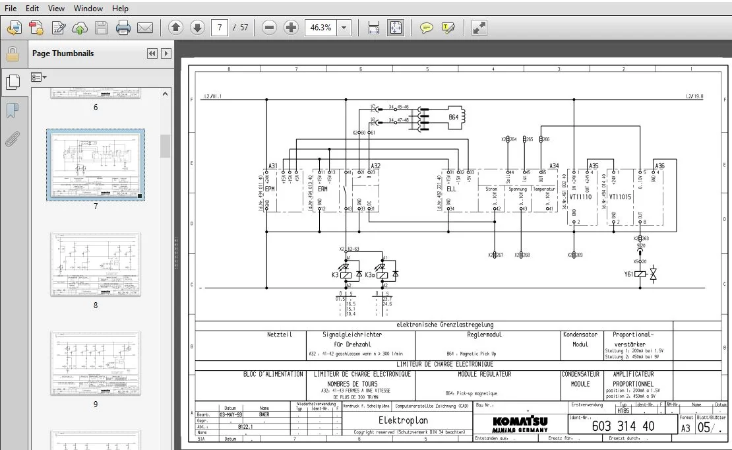
Task: Click the Elektroplan title in drawing
Action: 404,420
